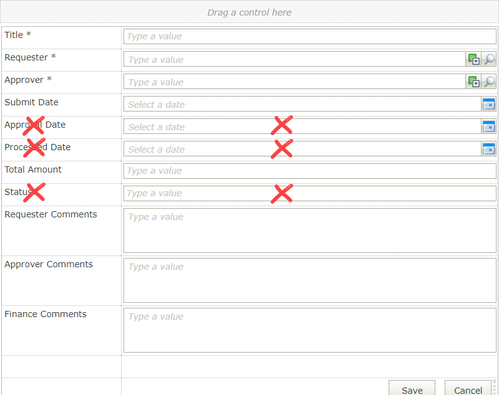Click the Requester search magnifier icon

coord(490,59)
